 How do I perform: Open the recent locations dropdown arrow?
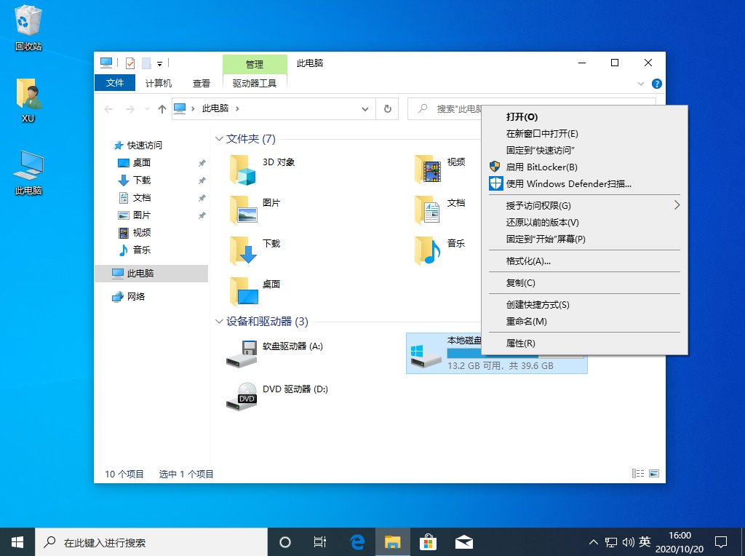click(147, 109)
